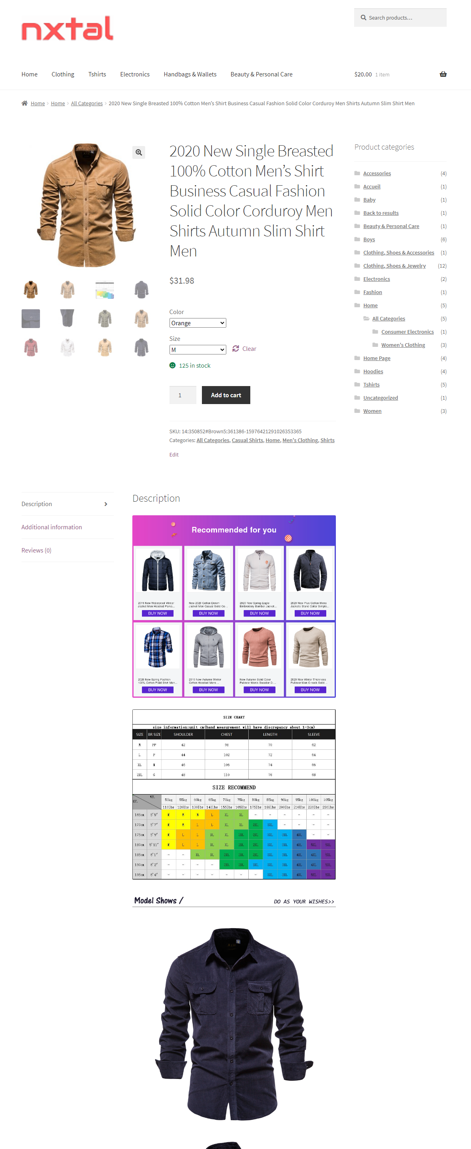Click the Electronics category folder icon

pos(357,279)
